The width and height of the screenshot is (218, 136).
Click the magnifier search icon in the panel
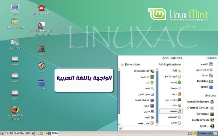(x=38, y=133)
